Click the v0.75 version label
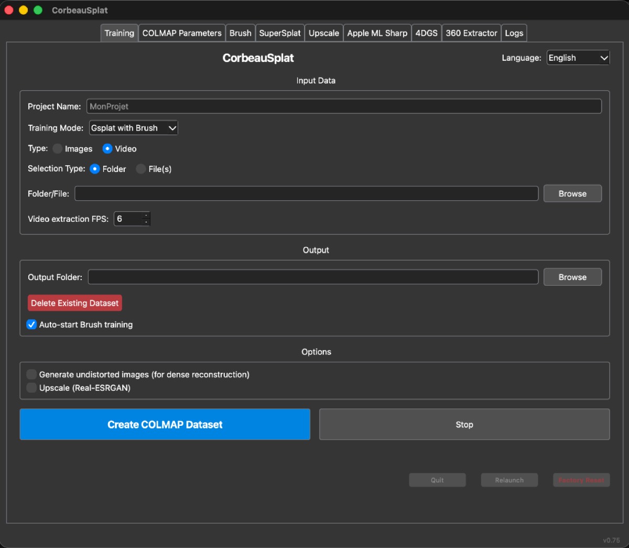Screen dimensions: 629x548 (611, 540)
